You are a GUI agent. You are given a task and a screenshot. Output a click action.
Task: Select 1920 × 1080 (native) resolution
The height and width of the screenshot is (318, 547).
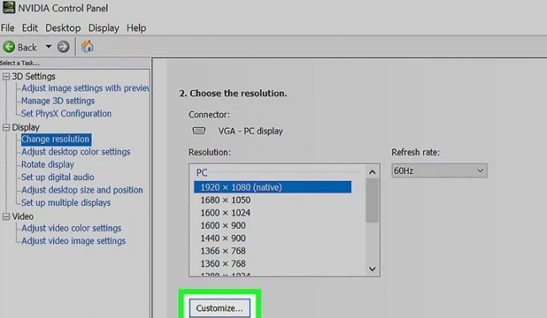(x=273, y=188)
